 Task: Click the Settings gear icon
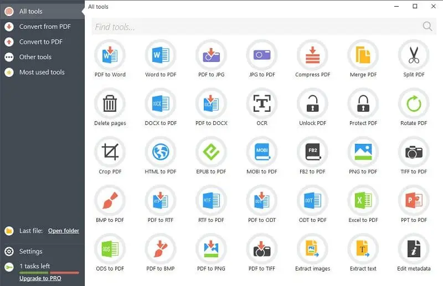(x=9, y=251)
